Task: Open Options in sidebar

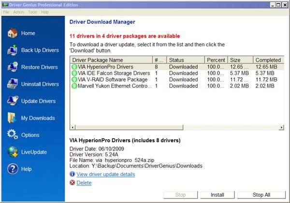Action: (x=30, y=135)
